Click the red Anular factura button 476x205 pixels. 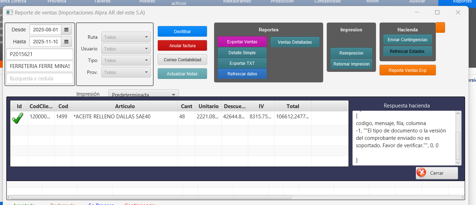coord(182,46)
